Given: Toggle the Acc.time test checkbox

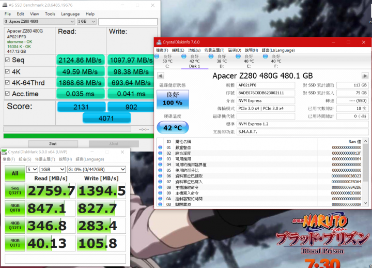Looking at the screenshot, I should click(x=7, y=94).
